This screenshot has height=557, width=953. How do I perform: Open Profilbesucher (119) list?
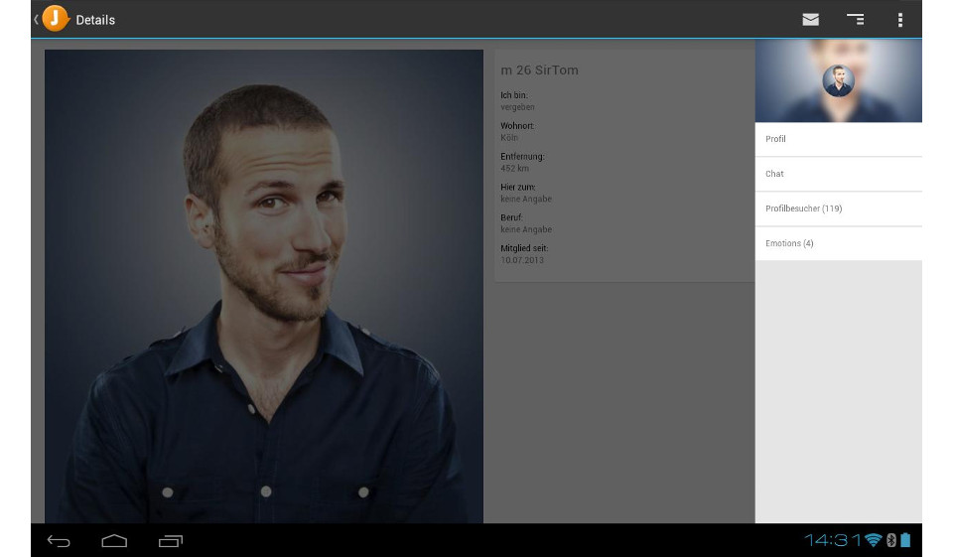point(838,209)
